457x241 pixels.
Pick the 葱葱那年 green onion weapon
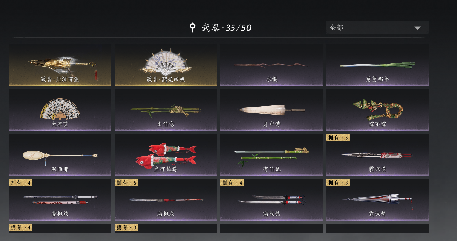coord(377,65)
